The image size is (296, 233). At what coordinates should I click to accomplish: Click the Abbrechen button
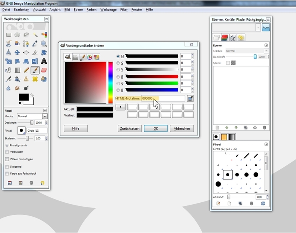pyautogui.click(x=182, y=129)
